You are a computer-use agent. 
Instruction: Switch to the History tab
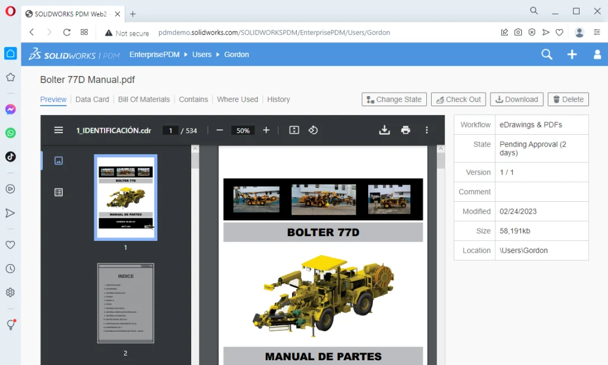click(278, 99)
